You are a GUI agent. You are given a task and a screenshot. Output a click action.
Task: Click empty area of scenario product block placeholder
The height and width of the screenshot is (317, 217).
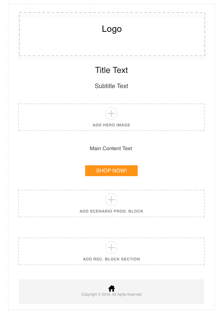[x=51, y=203]
